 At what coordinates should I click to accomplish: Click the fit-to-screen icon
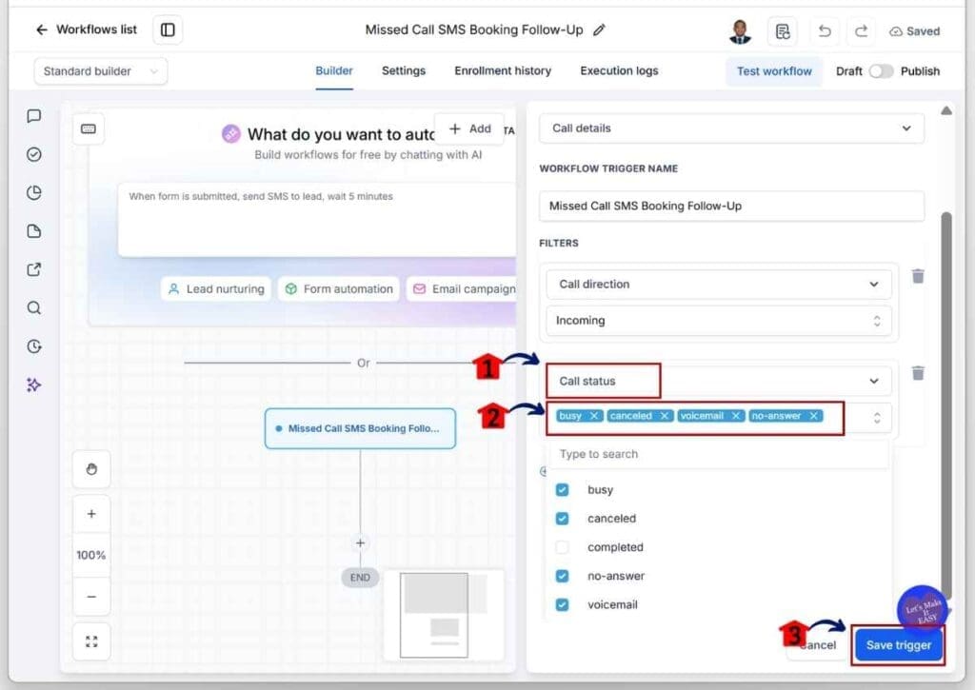[91, 641]
